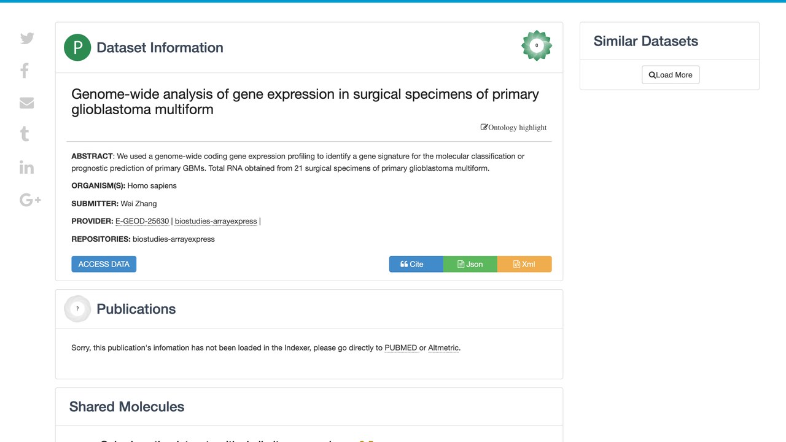
Task: Click the green P dataset badge
Action: point(77,47)
